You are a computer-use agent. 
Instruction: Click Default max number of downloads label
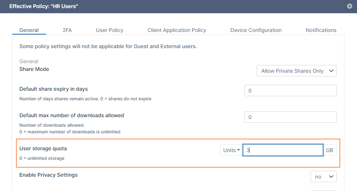[72, 115]
